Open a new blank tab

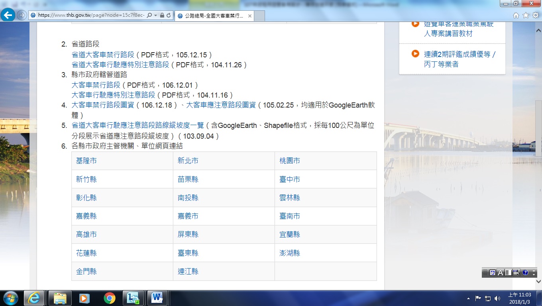point(259,16)
